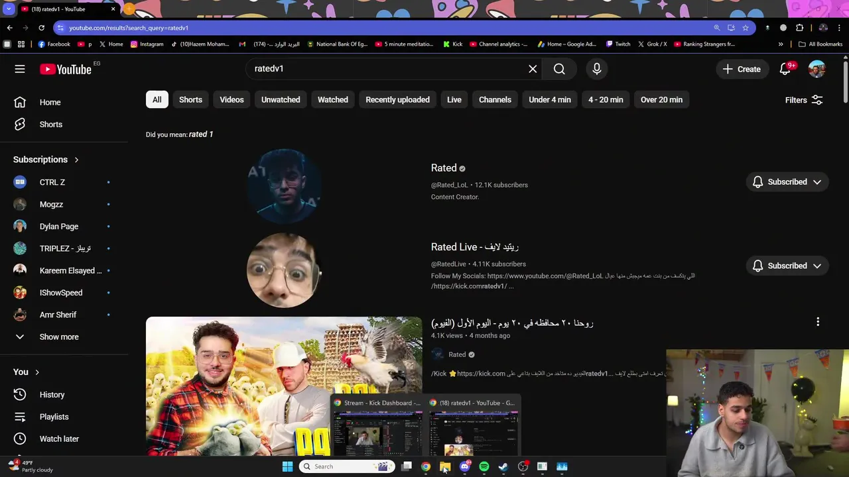849x477 pixels.
Task: Open Task View on the taskbar
Action: point(407,466)
